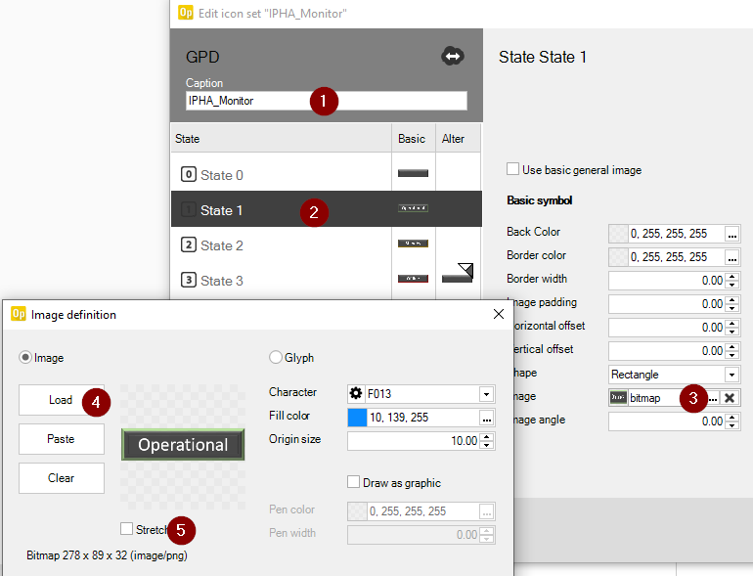Toggle the Stretch checkbox
This screenshot has width=753, height=576.
(127, 529)
